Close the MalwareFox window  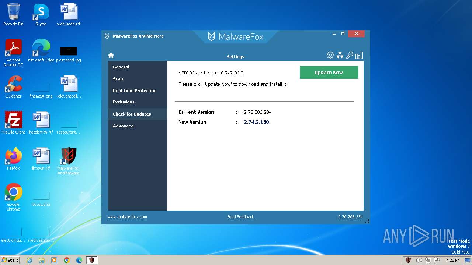tap(356, 34)
